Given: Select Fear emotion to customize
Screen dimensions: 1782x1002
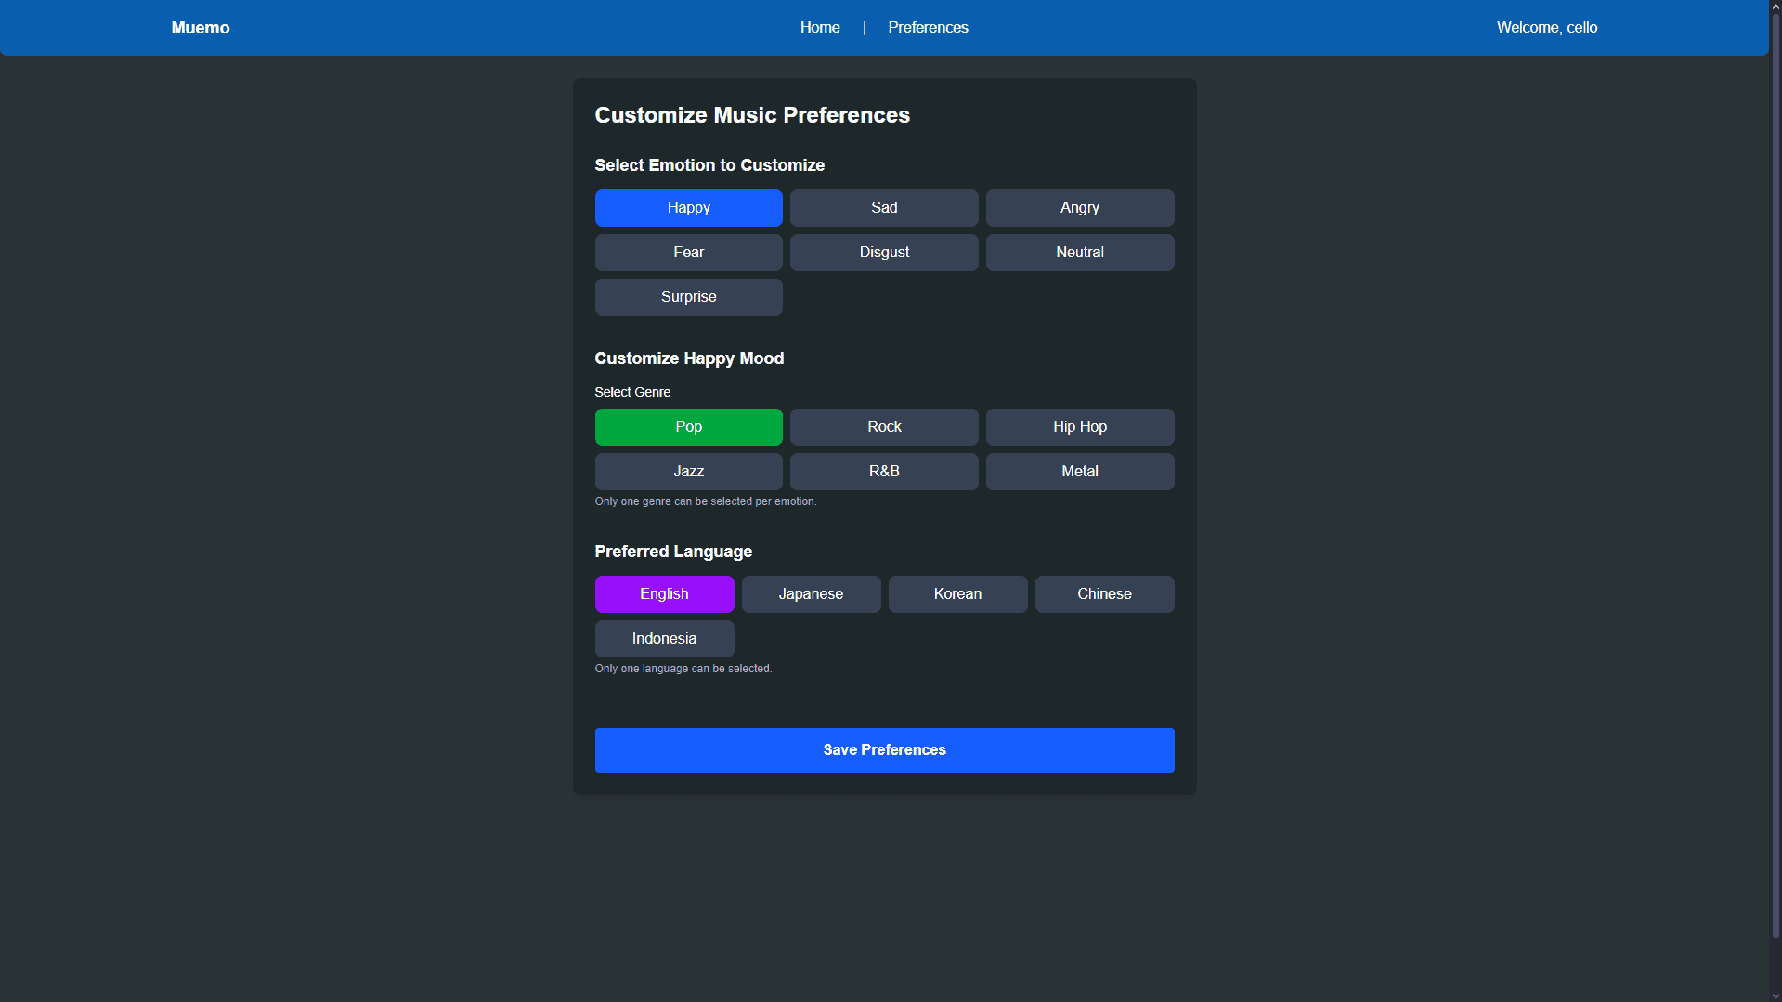Looking at the screenshot, I should tap(688, 253).
